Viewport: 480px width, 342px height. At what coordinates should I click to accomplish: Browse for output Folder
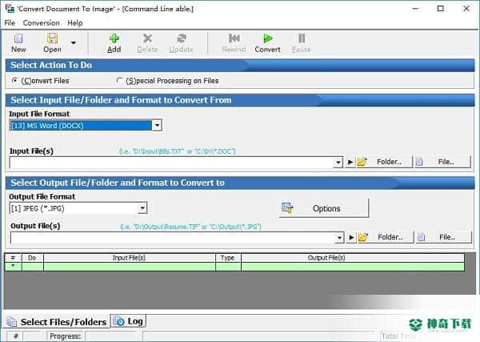[386, 237]
